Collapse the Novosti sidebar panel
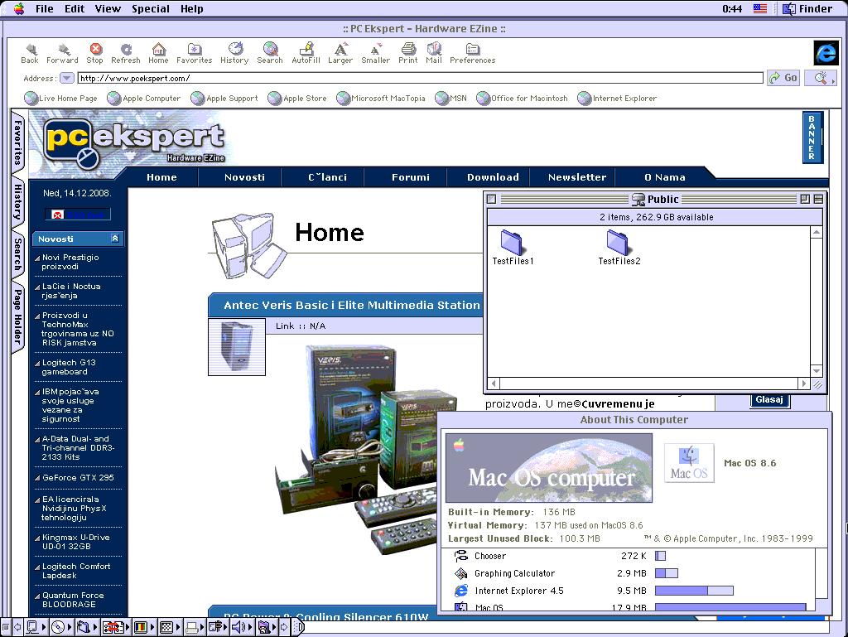Screen dimensions: 848x637 pos(114,239)
